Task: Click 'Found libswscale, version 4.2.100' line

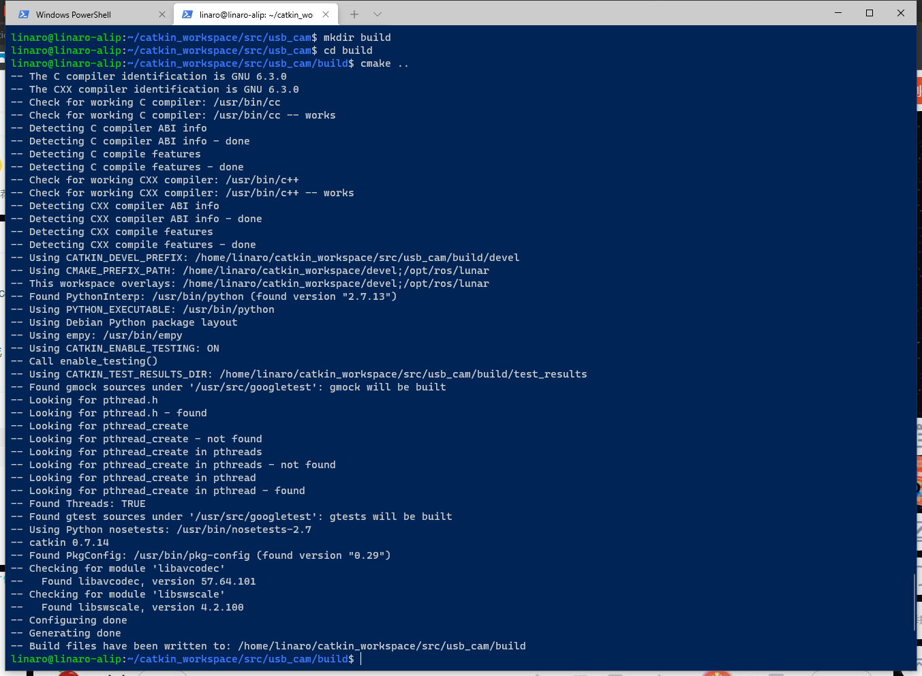Action: click(x=127, y=607)
